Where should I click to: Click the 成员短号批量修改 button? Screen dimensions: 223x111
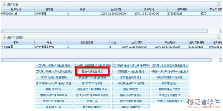[x=169, y=95]
